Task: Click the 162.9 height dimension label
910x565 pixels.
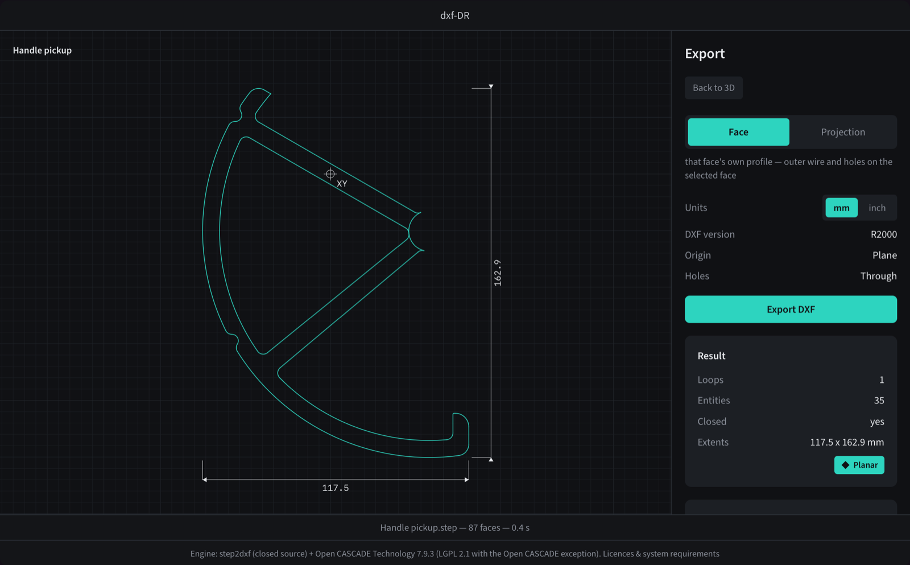Action: 498,273
